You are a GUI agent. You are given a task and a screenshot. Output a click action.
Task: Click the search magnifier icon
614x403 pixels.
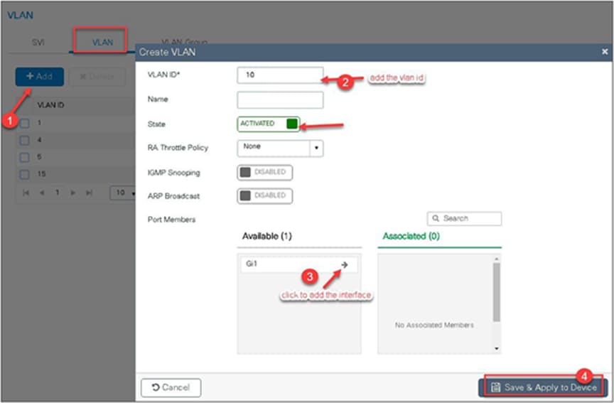point(435,218)
